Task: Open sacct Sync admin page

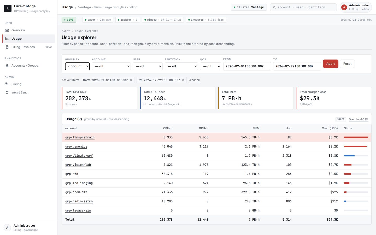Action: point(29,92)
